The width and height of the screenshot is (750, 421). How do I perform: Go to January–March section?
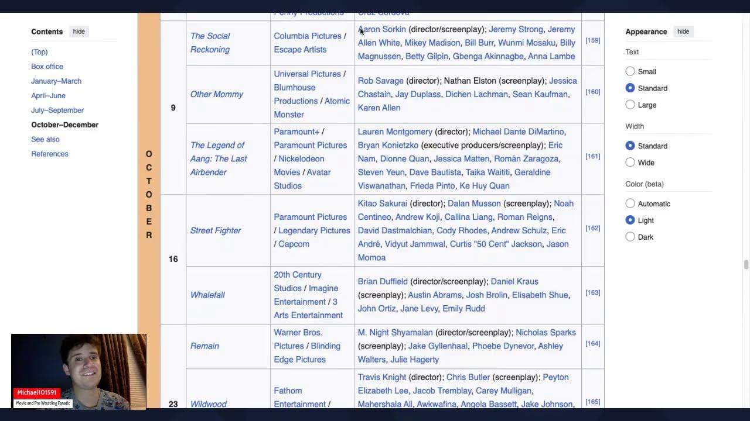coord(56,81)
